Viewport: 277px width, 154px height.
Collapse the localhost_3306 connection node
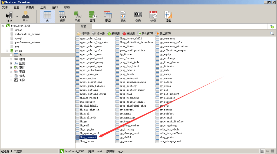(3, 26)
